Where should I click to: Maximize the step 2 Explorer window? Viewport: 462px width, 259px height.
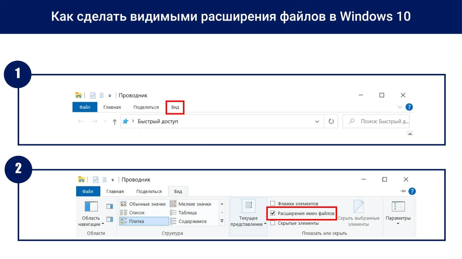pos(384,179)
